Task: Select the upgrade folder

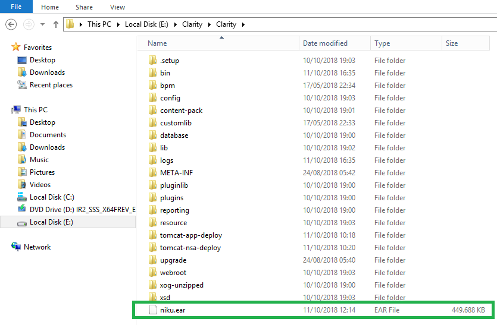Action: pyautogui.click(x=173, y=260)
